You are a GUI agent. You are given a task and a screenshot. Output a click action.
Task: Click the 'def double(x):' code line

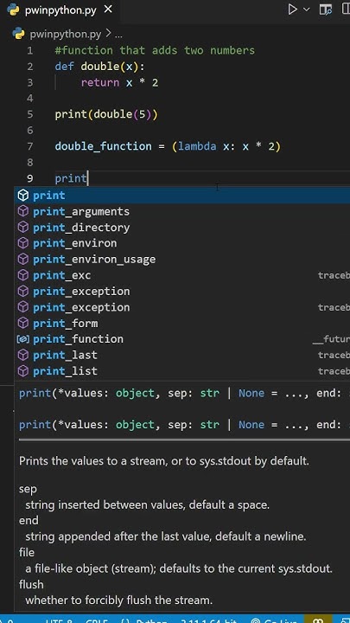pos(100,67)
